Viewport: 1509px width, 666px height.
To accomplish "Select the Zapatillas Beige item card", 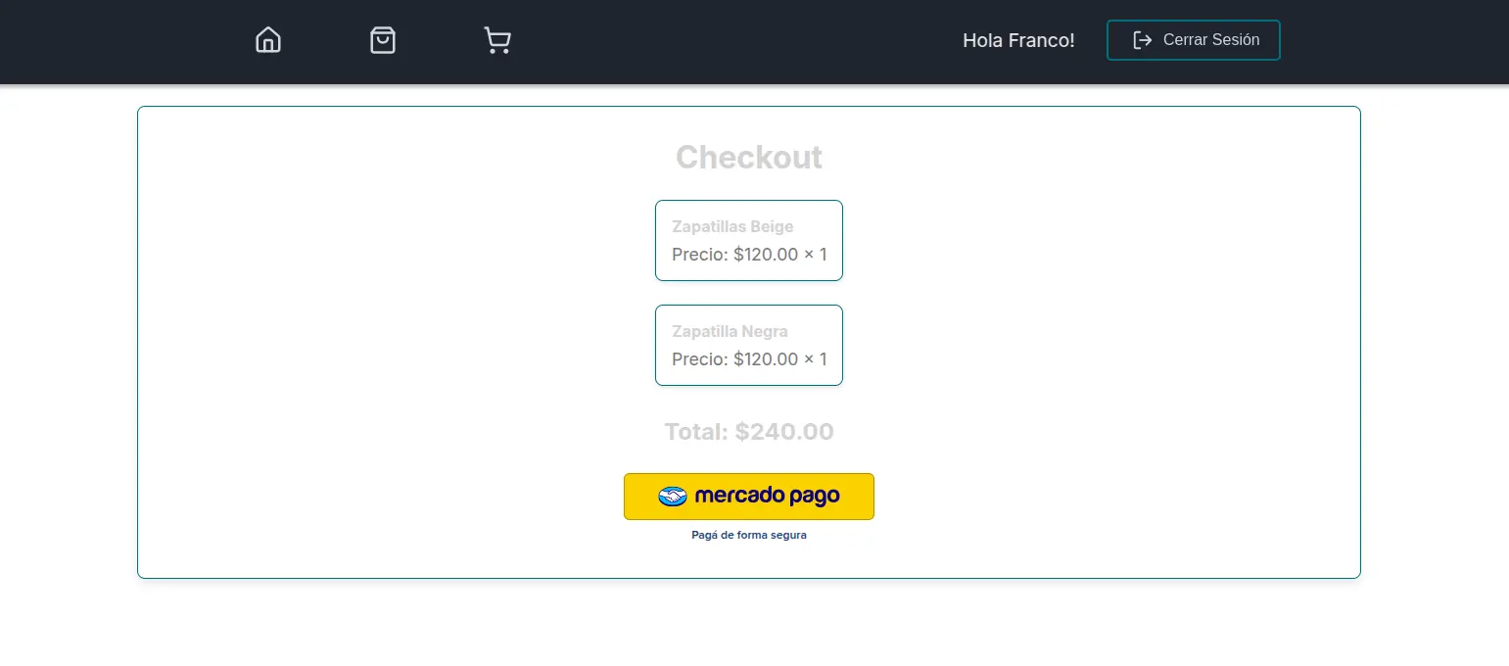I will pos(749,240).
